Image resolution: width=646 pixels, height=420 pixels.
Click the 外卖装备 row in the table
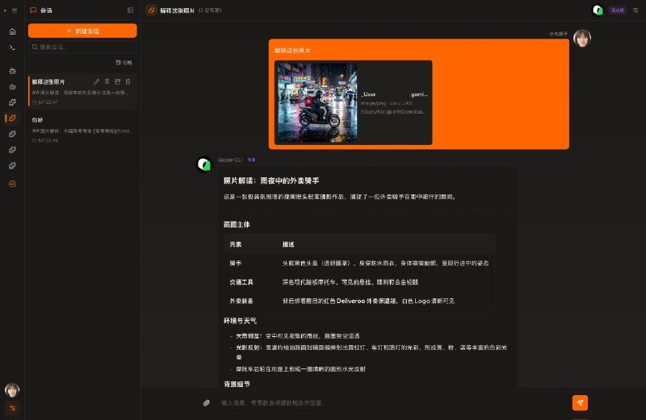(x=359, y=301)
